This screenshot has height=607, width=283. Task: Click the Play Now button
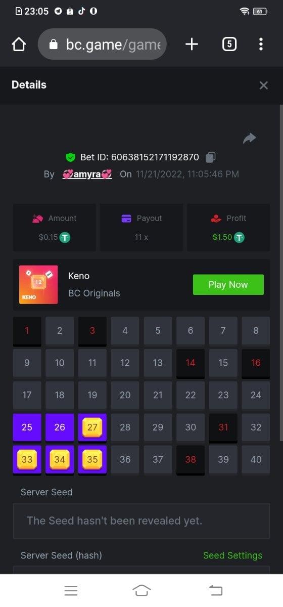point(228,285)
